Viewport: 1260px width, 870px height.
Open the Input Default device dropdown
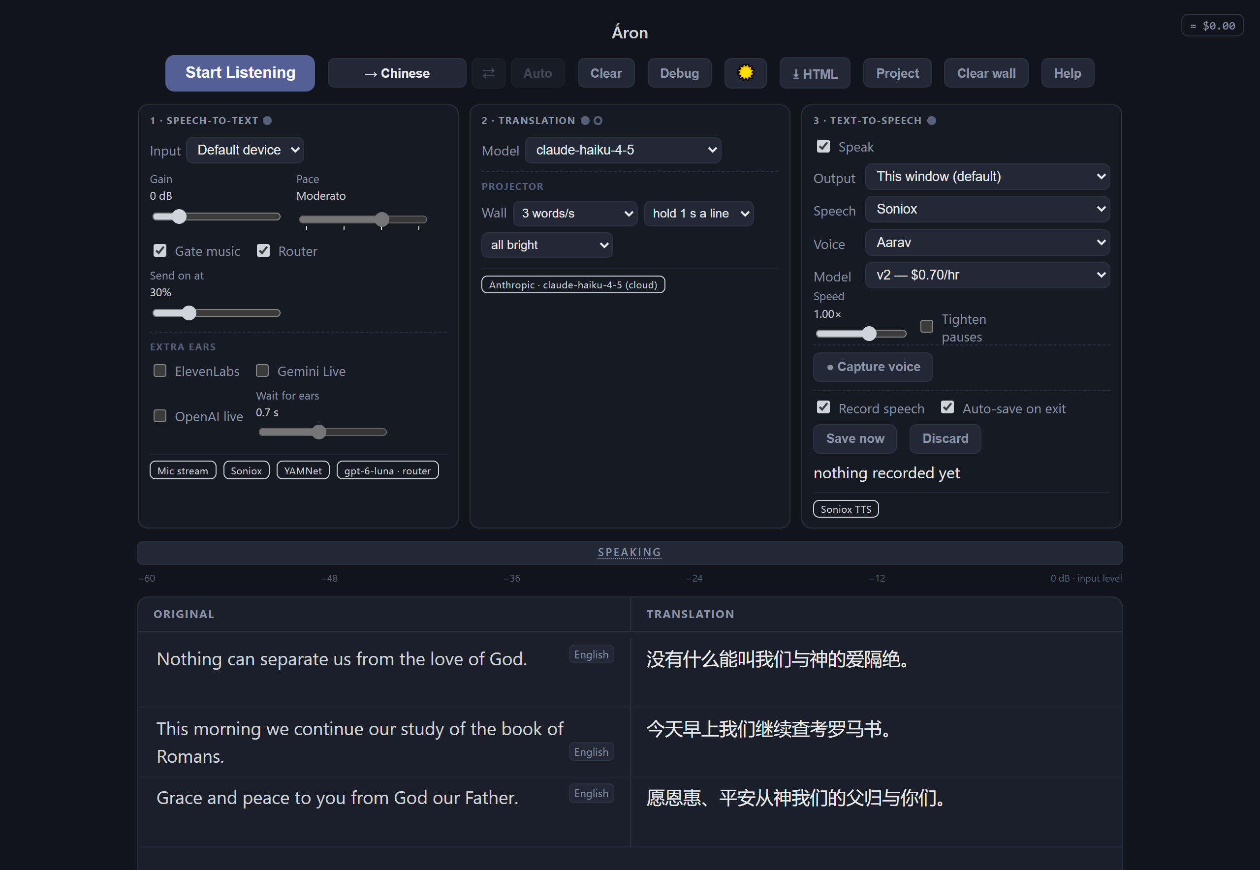tap(245, 150)
